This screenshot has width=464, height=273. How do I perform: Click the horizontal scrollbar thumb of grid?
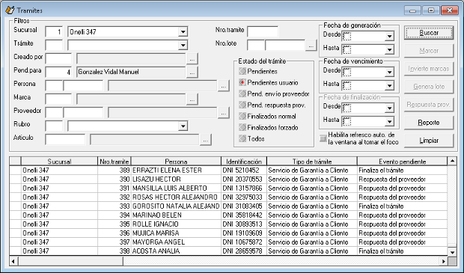70,261
